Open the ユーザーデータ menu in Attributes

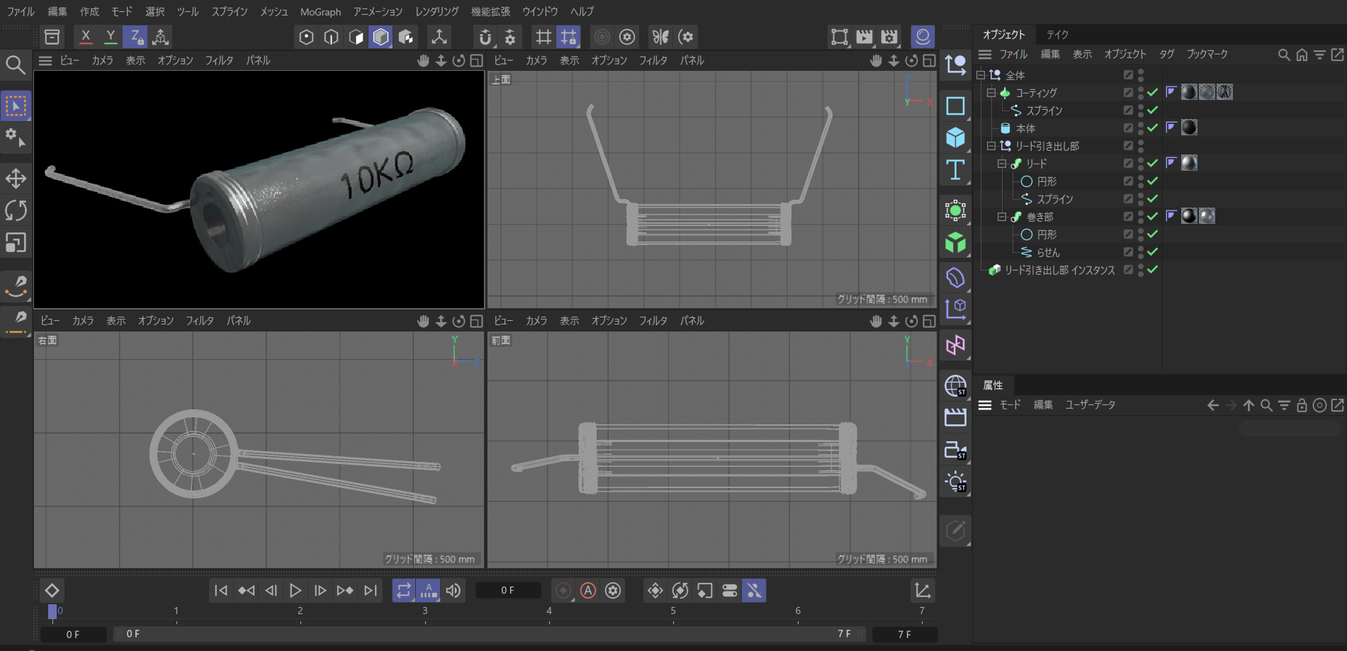[1090, 405]
